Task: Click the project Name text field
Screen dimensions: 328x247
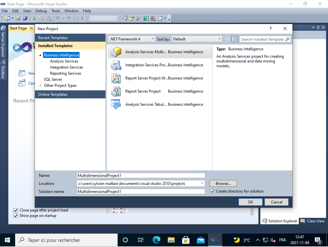Action: click(141, 176)
